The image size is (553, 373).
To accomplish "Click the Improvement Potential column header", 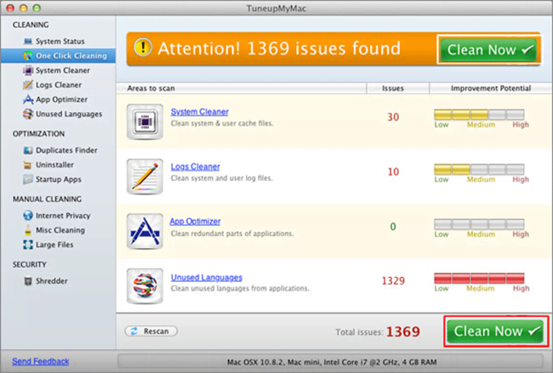I will [491, 88].
